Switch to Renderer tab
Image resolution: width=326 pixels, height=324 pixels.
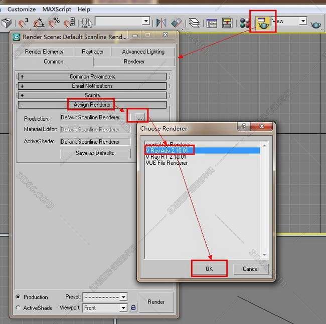pyautogui.click(x=134, y=62)
